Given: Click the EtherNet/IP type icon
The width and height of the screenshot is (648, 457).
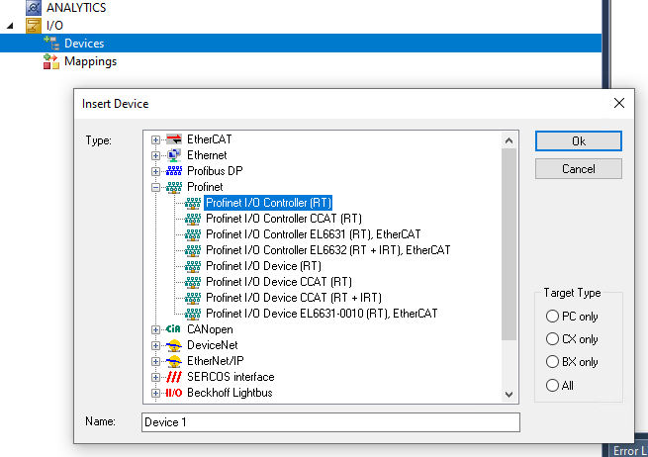Looking at the screenshot, I should click(x=174, y=361).
